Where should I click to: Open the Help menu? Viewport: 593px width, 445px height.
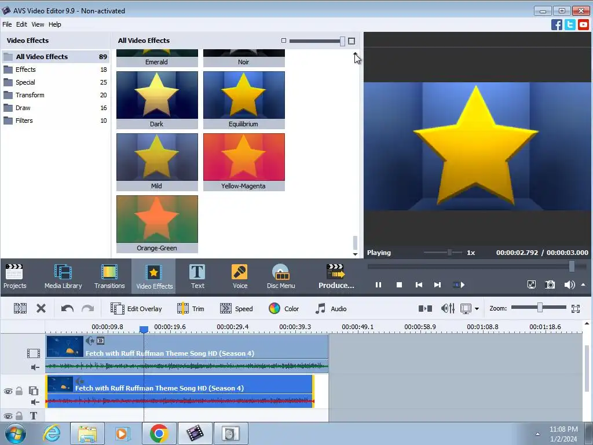[x=55, y=24]
